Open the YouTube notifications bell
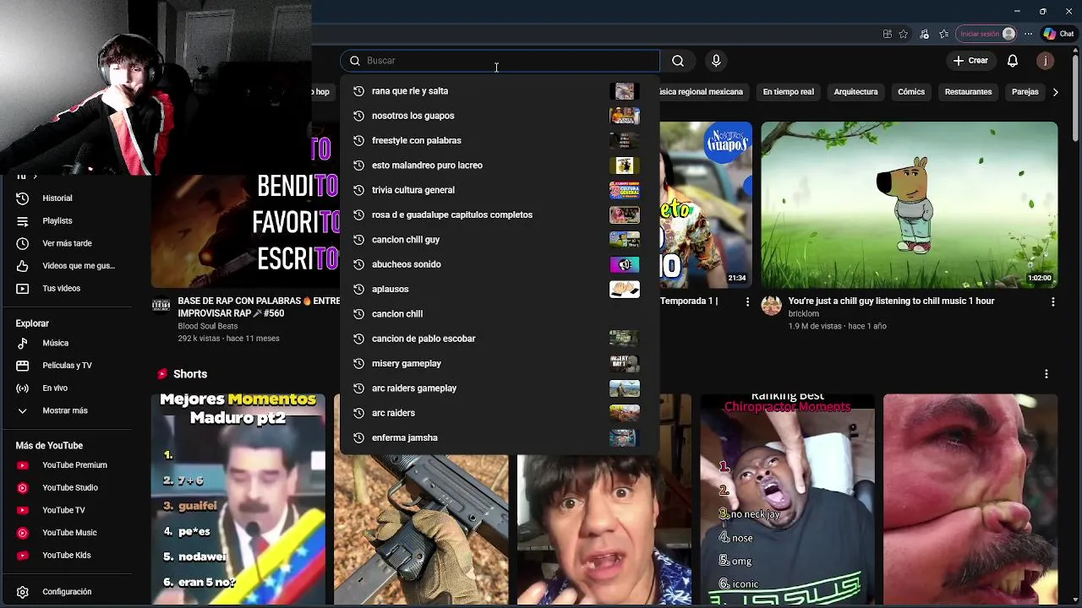Viewport: 1082px width, 608px height. point(1012,61)
